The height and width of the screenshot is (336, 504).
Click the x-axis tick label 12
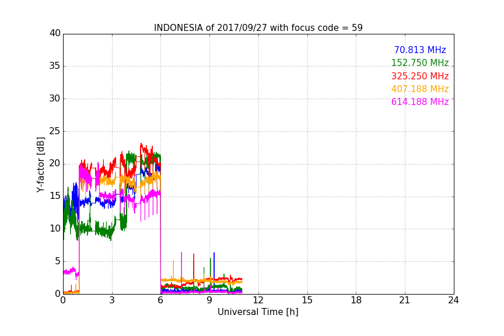click(258, 300)
